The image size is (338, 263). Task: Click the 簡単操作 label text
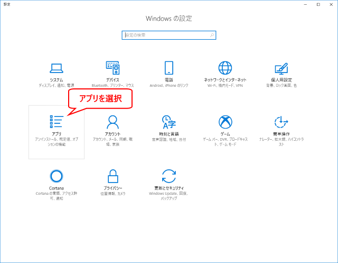click(x=281, y=134)
